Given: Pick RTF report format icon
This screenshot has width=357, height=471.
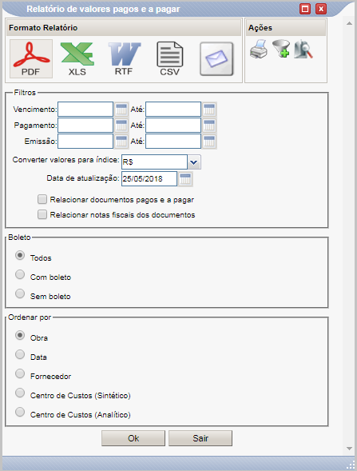Looking at the screenshot, I should tap(124, 59).
